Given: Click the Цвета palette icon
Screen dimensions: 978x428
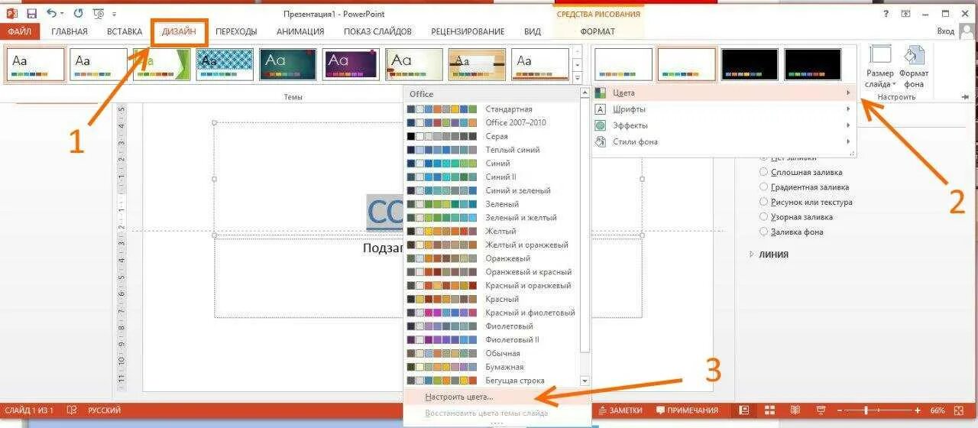Looking at the screenshot, I should (x=601, y=92).
